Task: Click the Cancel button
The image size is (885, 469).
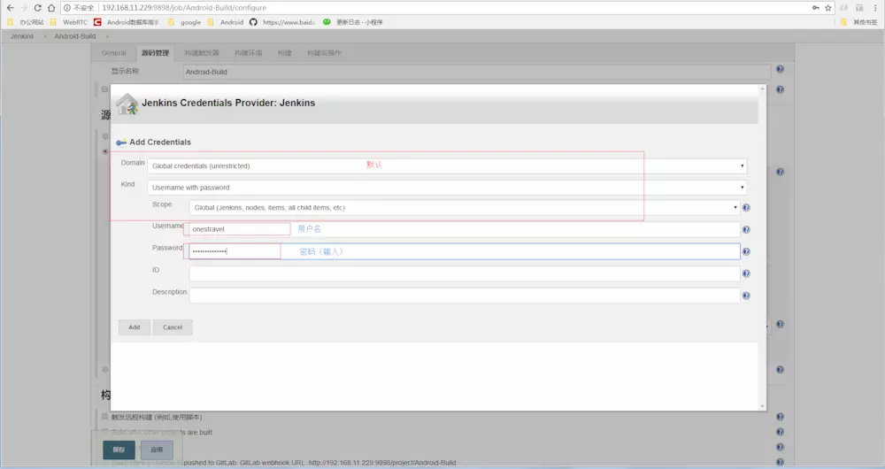Action: pos(173,327)
